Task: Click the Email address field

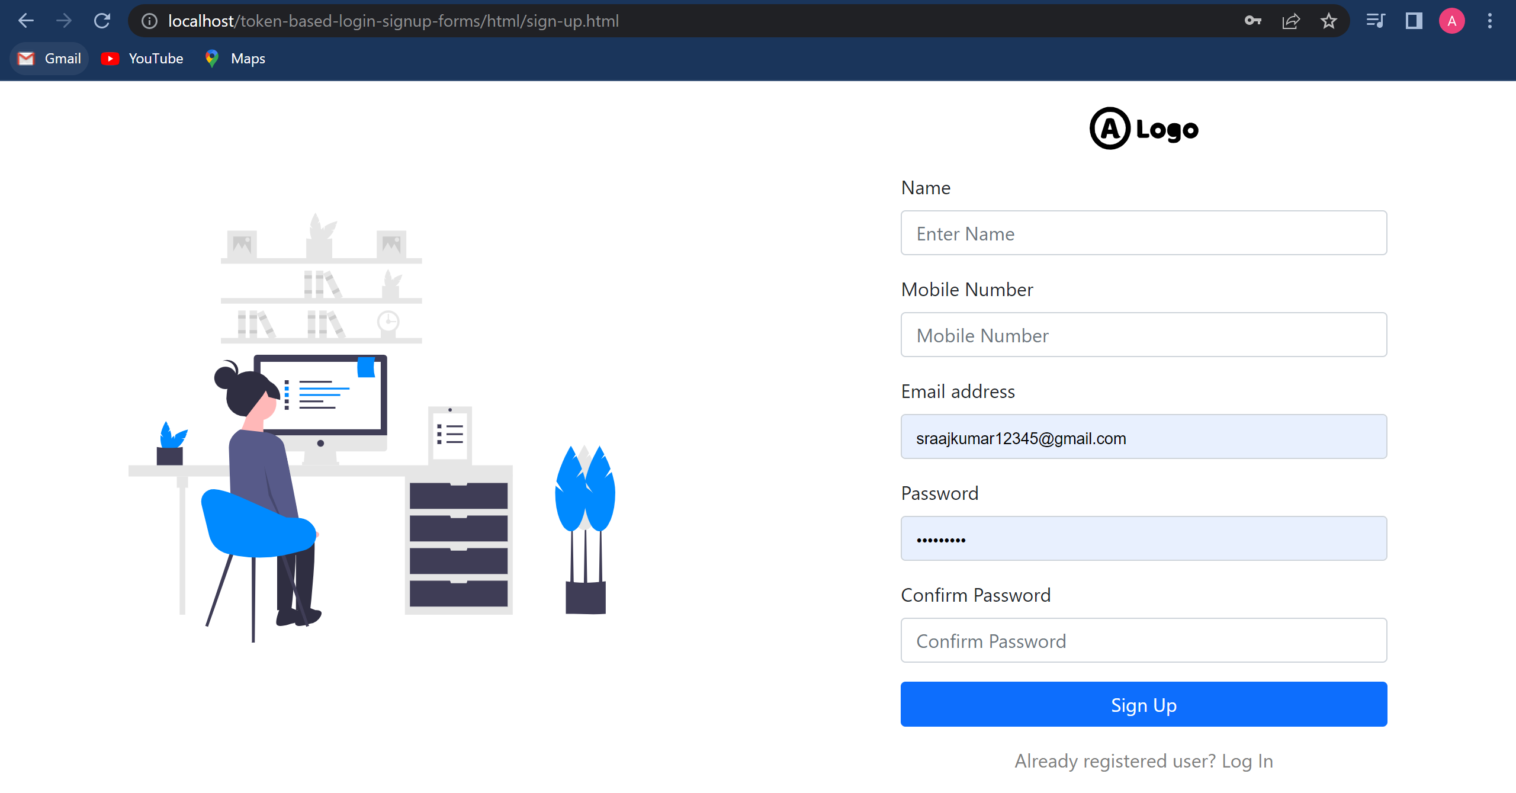Action: click(x=1144, y=437)
